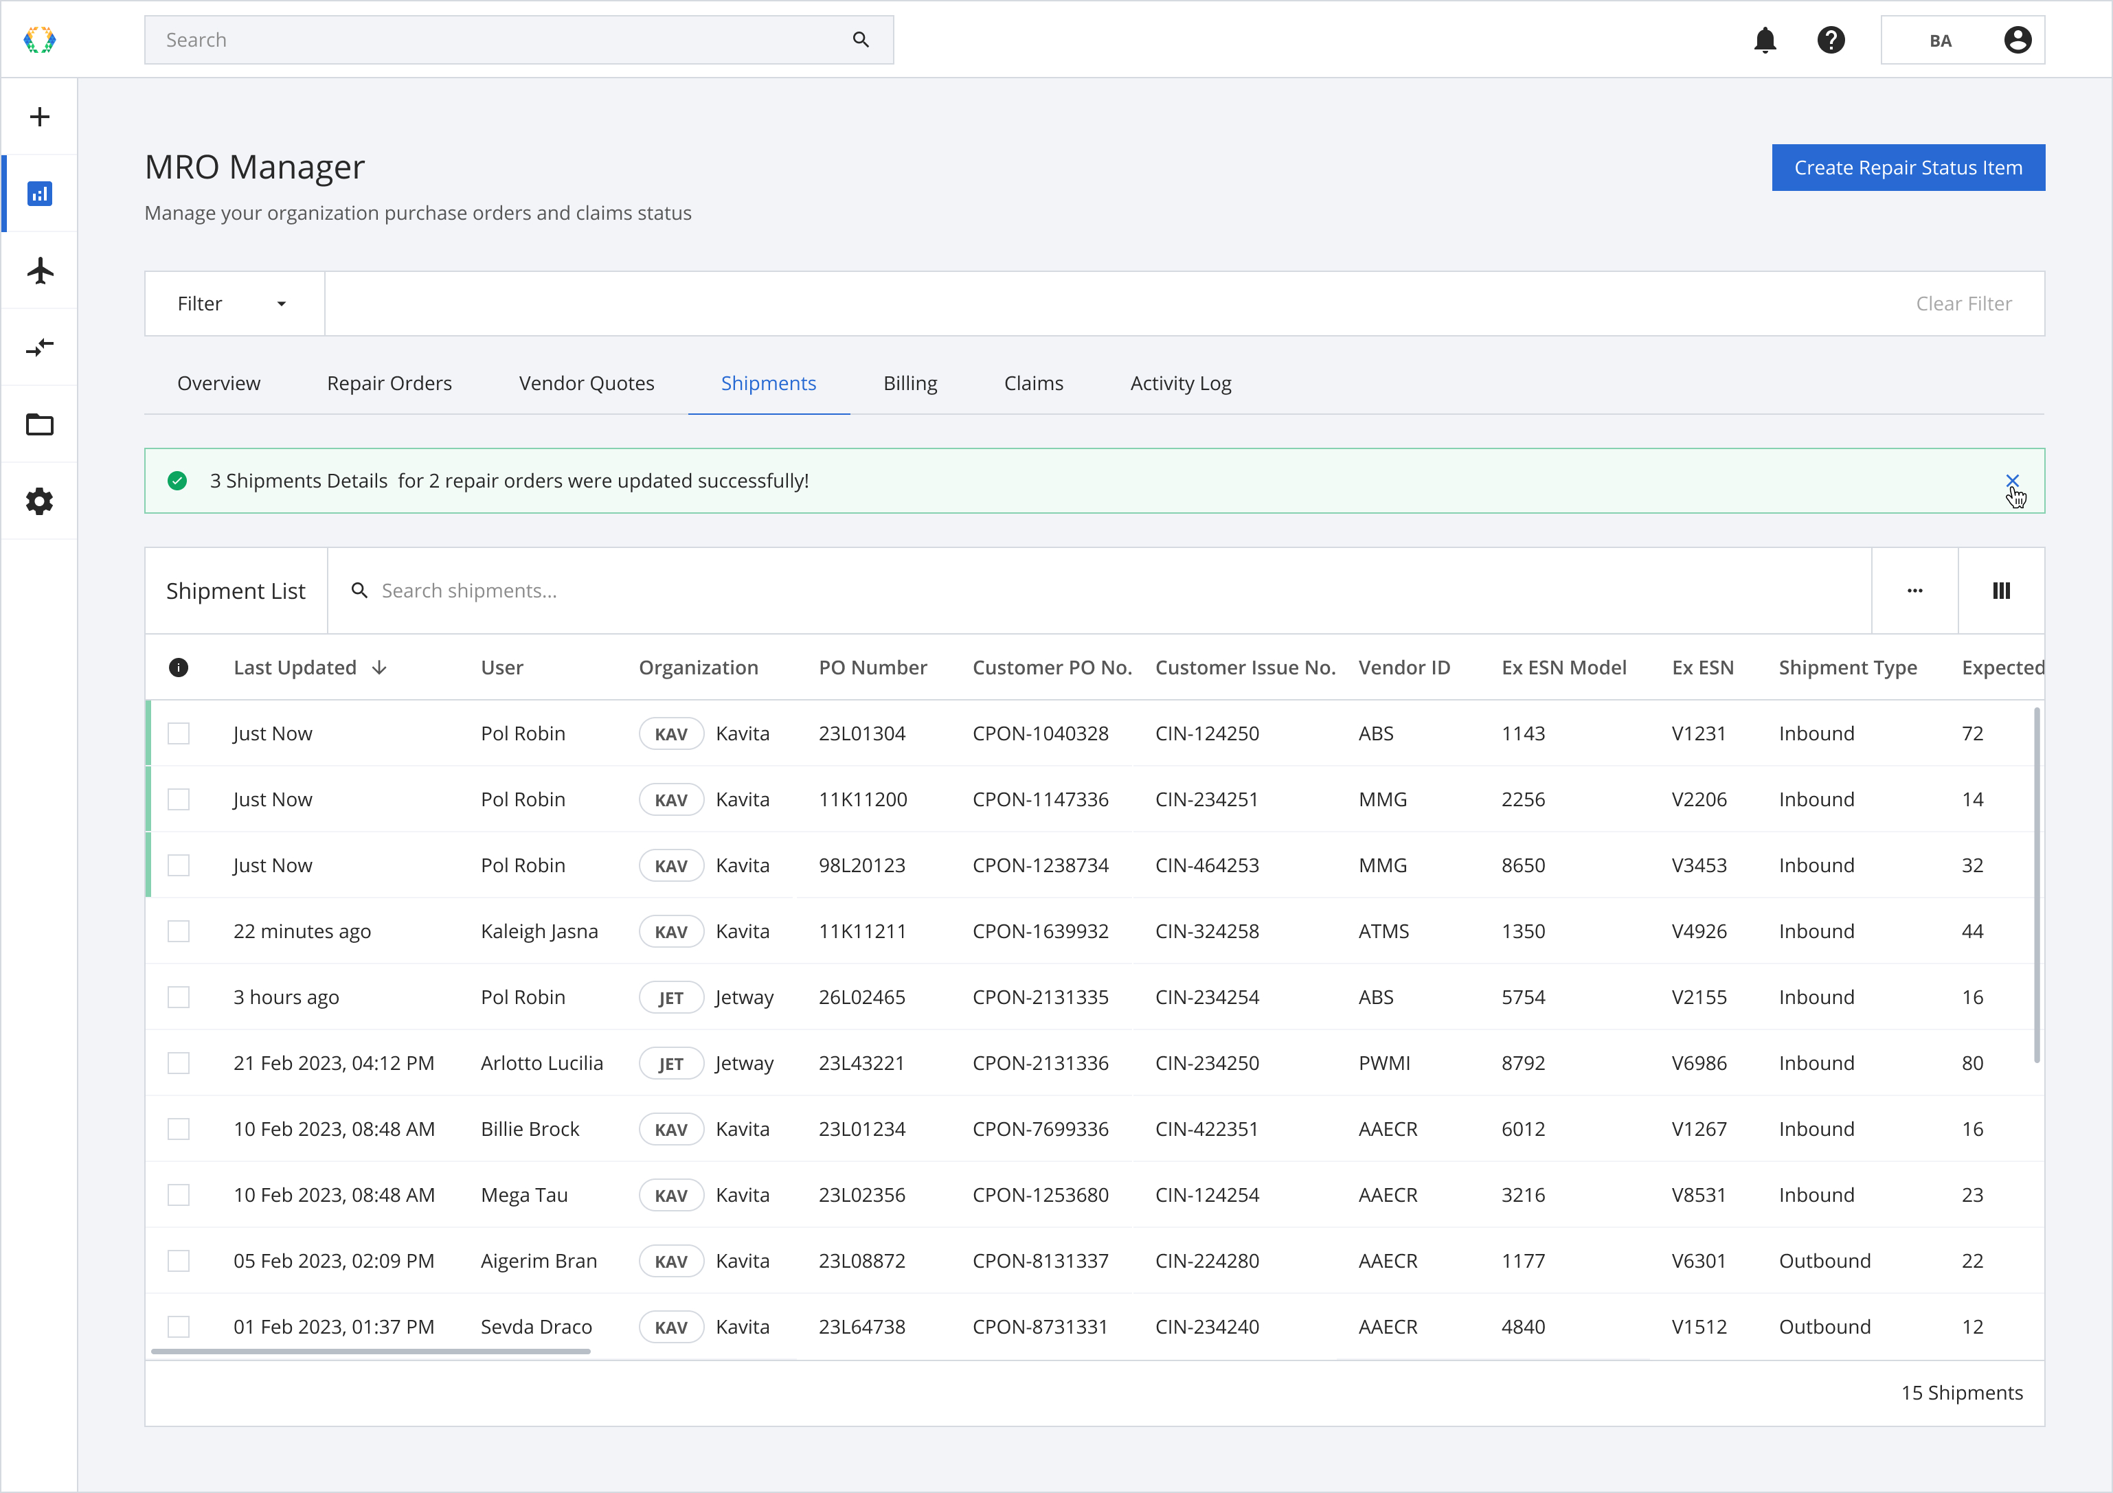Image resolution: width=2113 pixels, height=1493 pixels.
Task: Open the Claims tab
Action: [1034, 384]
